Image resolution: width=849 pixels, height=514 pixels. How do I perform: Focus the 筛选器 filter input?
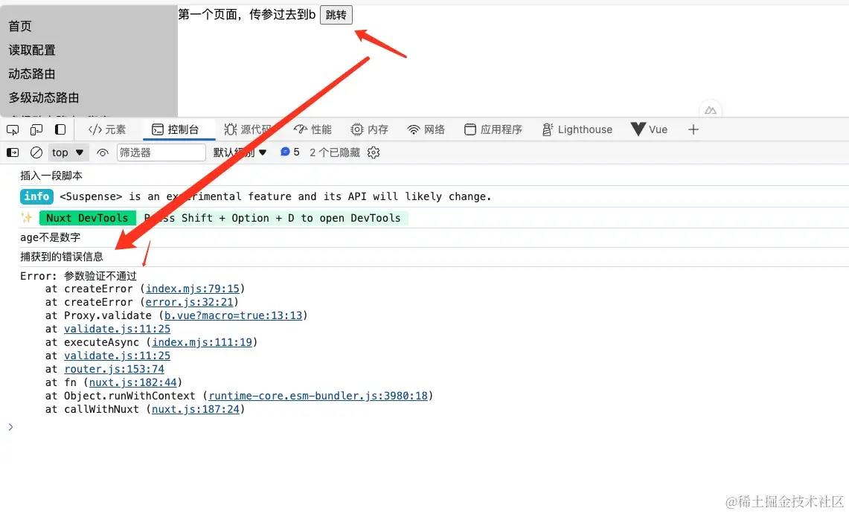click(x=161, y=152)
